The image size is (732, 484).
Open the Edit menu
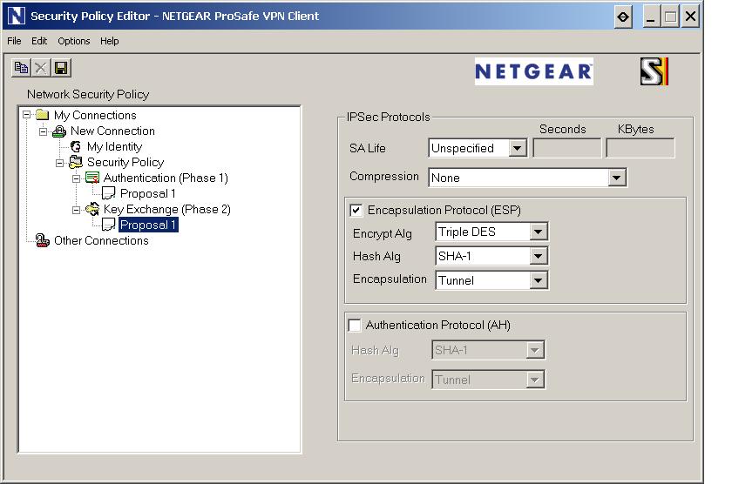(39, 41)
